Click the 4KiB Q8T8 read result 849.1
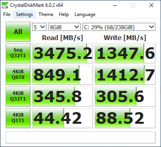Viewport: 161px width, 147px height. pyautogui.click(x=62, y=75)
